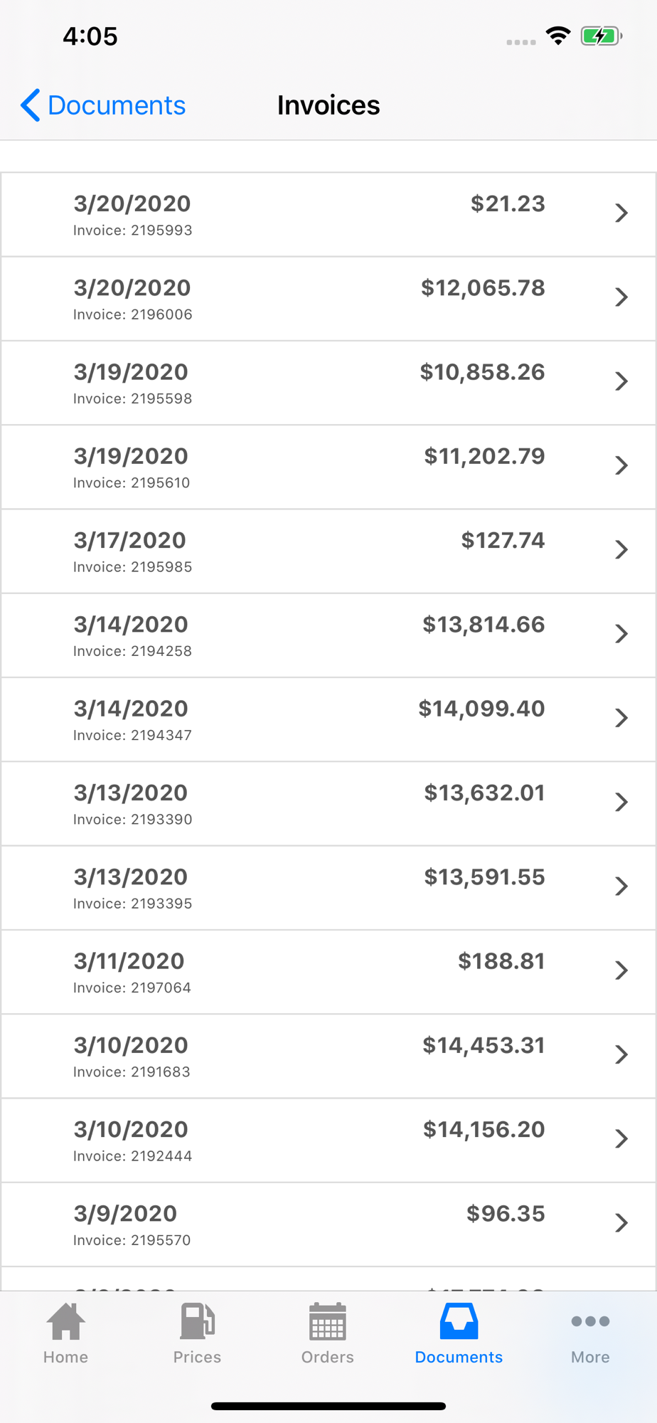The height and width of the screenshot is (1423, 657).
Task: Open the More ellipsis icon
Action: [590, 1321]
